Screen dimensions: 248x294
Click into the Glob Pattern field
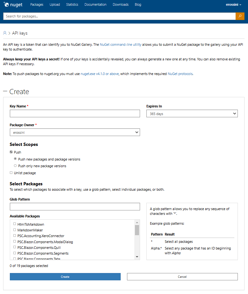click(x=75, y=207)
